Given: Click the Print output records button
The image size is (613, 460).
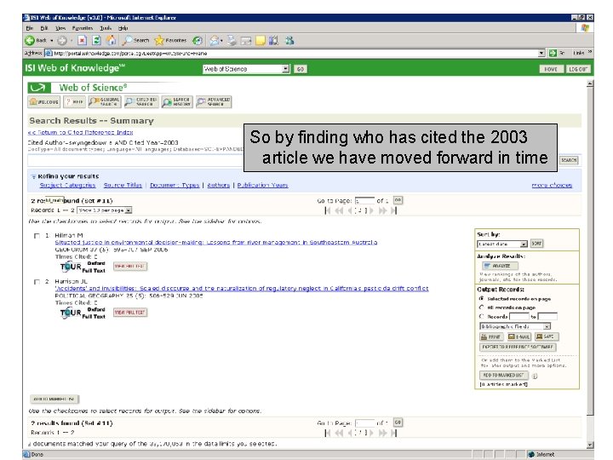Looking at the screenshot, I should click(491, 336).
